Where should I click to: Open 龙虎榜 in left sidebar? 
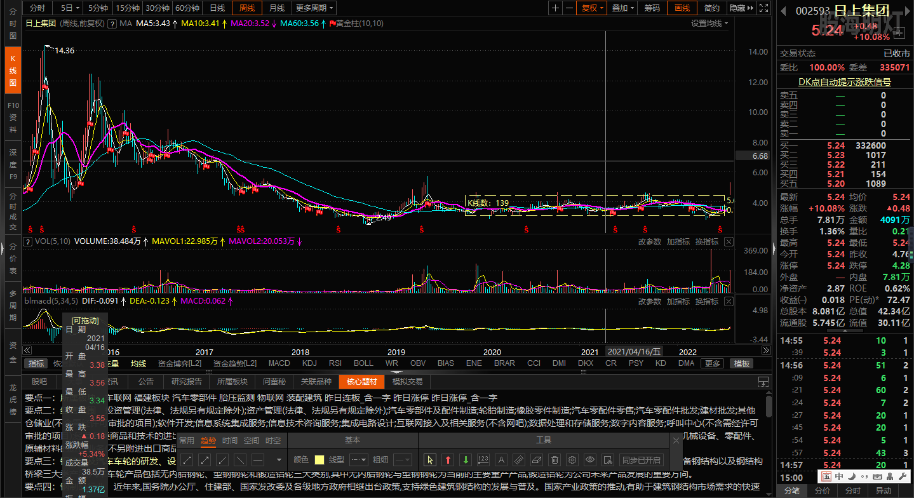tap(12, 399)
